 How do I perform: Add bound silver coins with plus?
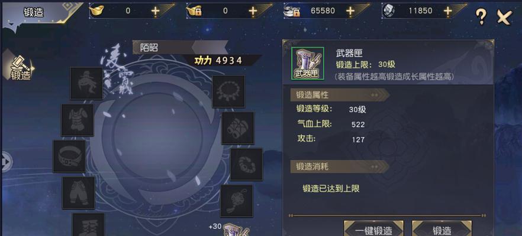tap(350, 11)
